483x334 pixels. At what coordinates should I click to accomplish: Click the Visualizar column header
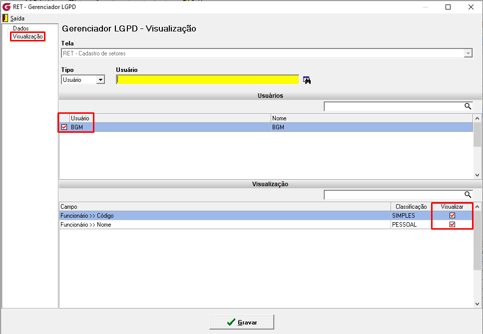click(452, 207)
